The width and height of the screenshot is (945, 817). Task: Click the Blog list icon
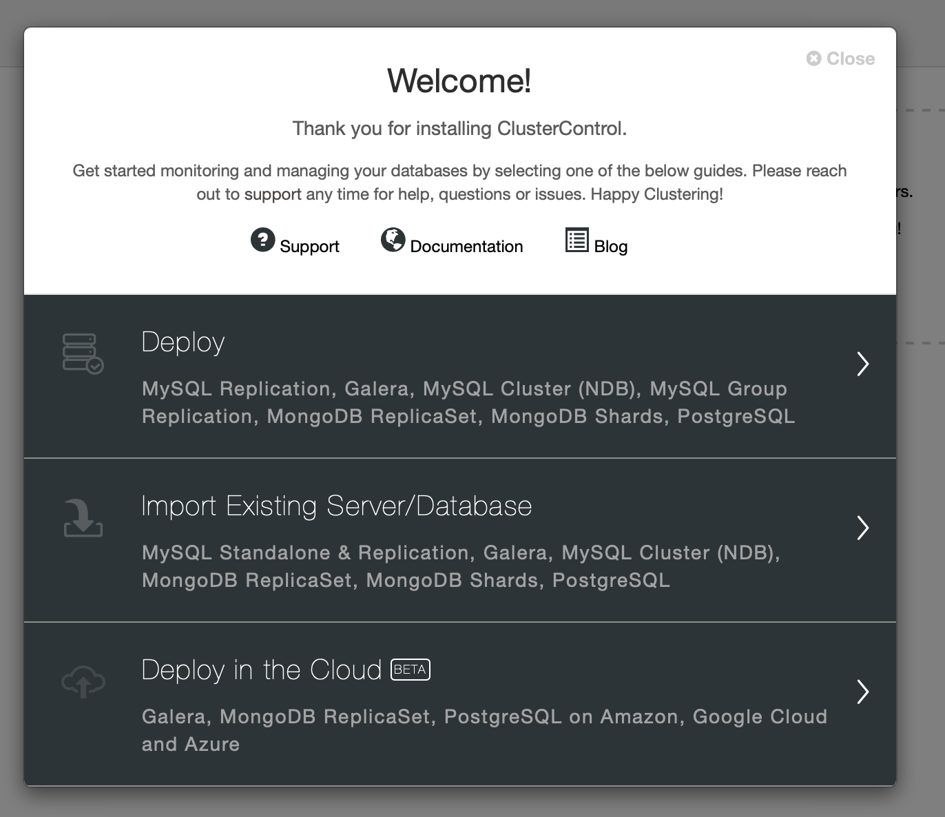[x=577, y=240]
